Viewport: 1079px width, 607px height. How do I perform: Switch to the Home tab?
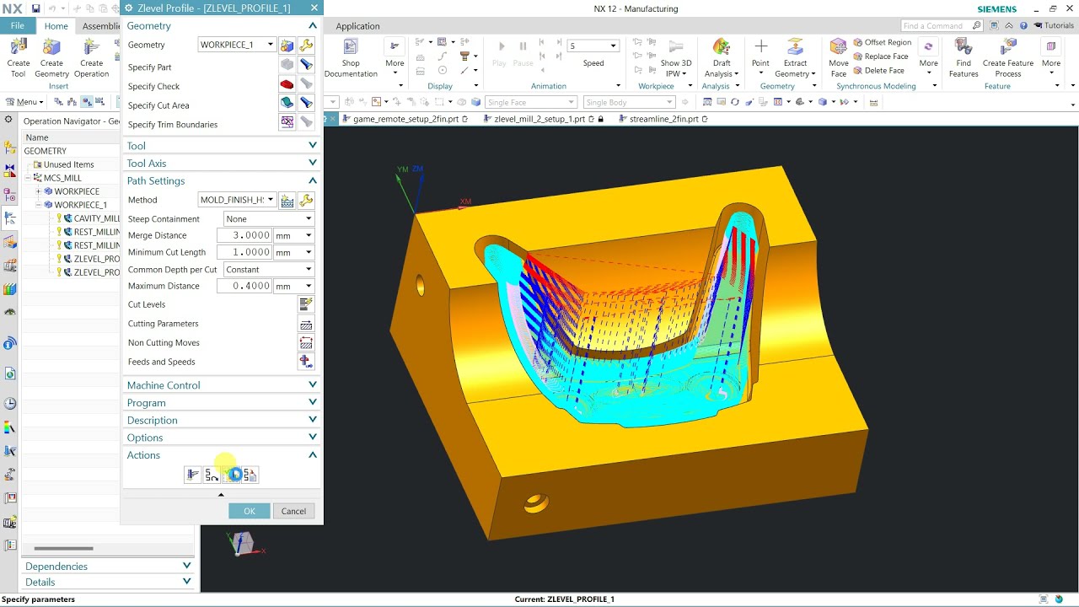click(56, 26)
